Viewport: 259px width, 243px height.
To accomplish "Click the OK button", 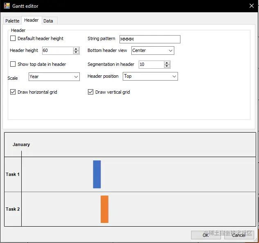I will tap(206, 235).
